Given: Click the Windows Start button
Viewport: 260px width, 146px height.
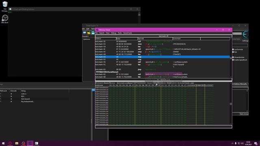Looking at the screenshot, I should [3, 143].
